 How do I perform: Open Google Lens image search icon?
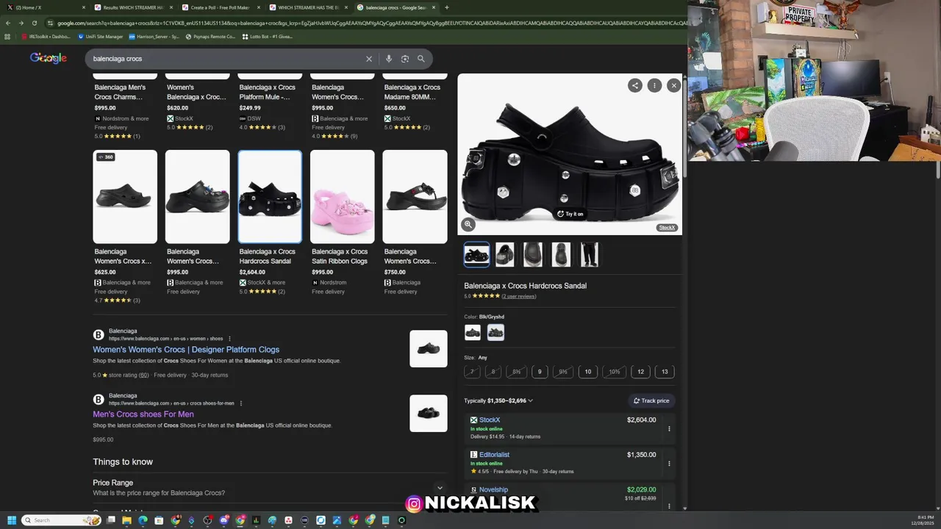[x=405, y=59]
